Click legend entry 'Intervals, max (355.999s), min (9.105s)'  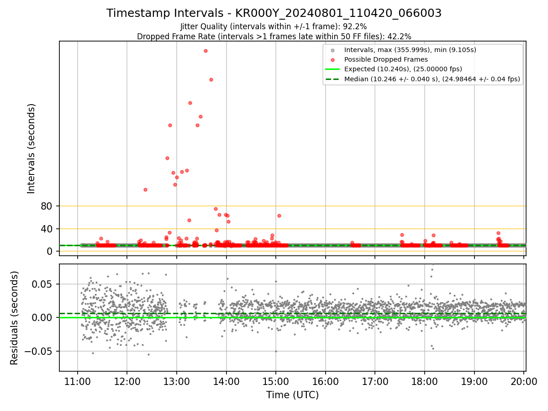coord(410,50)
